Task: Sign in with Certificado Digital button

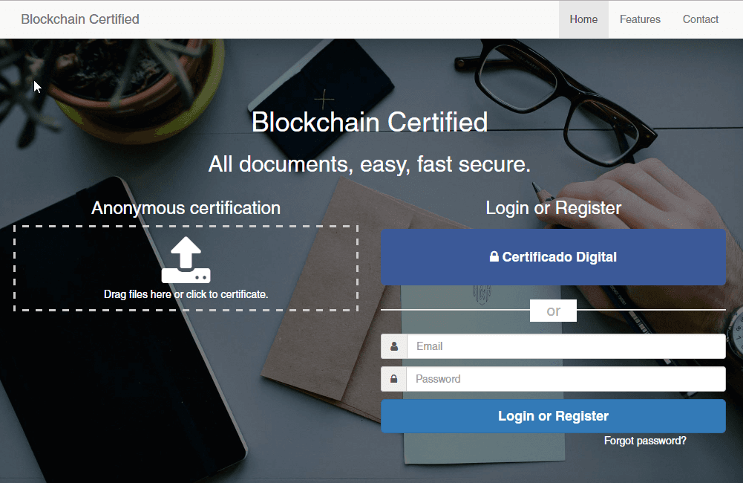Action: [553, 257]
